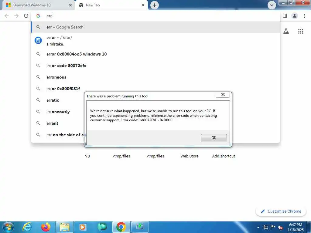Pick the 'erroneous' suggestion
Viewport: 311px width, 233px height.
155,77
